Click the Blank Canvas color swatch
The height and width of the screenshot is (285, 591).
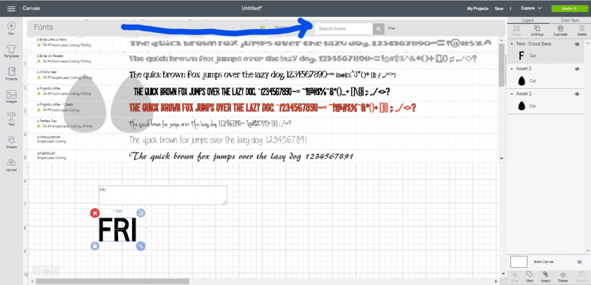pos(519,261)
